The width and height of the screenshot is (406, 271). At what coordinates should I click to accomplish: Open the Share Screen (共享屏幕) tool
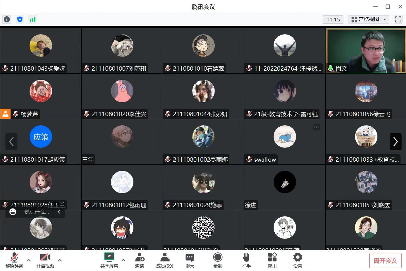click(x=109, y=260)
